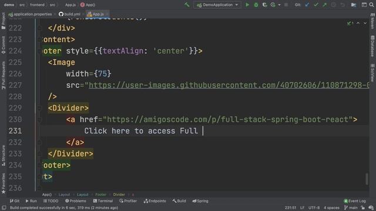Open Search Everywhere magnifier icon
The image size is (376, 211).
click(371, 5)
